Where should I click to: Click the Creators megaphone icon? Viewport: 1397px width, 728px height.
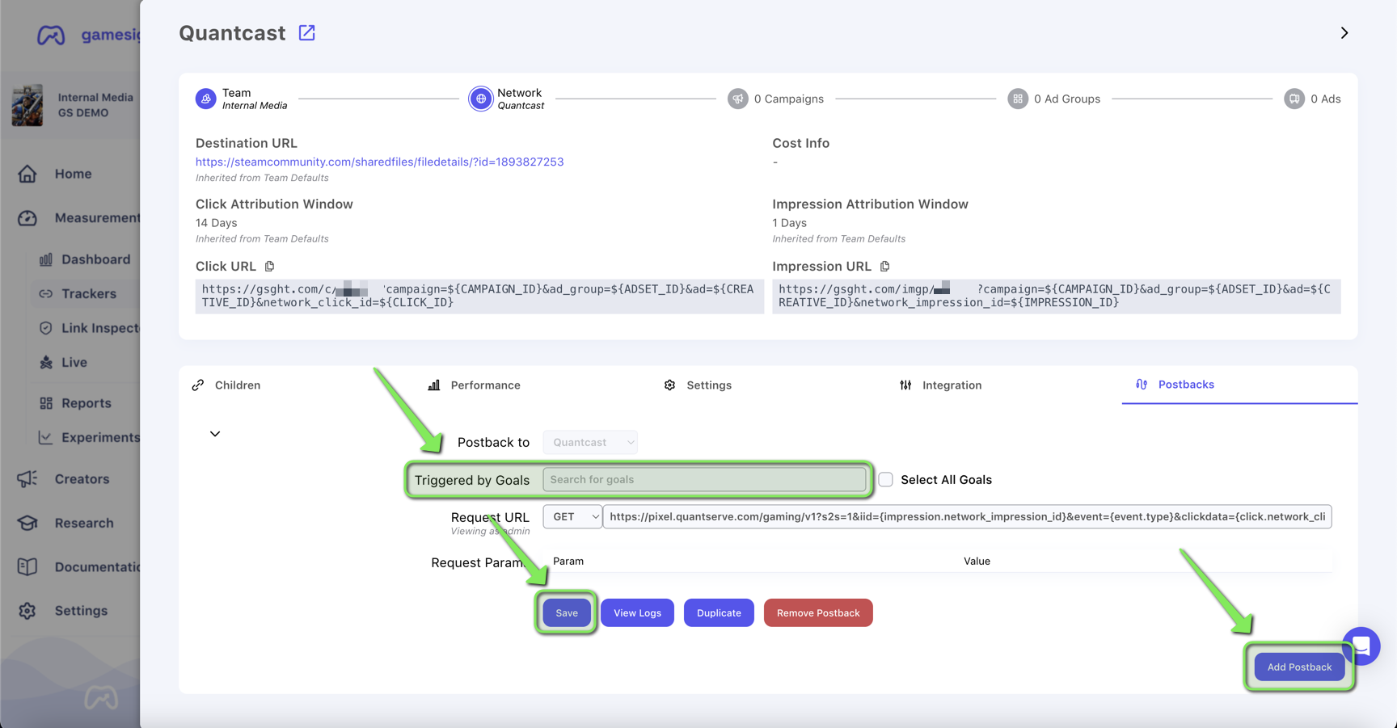[27, 479]
